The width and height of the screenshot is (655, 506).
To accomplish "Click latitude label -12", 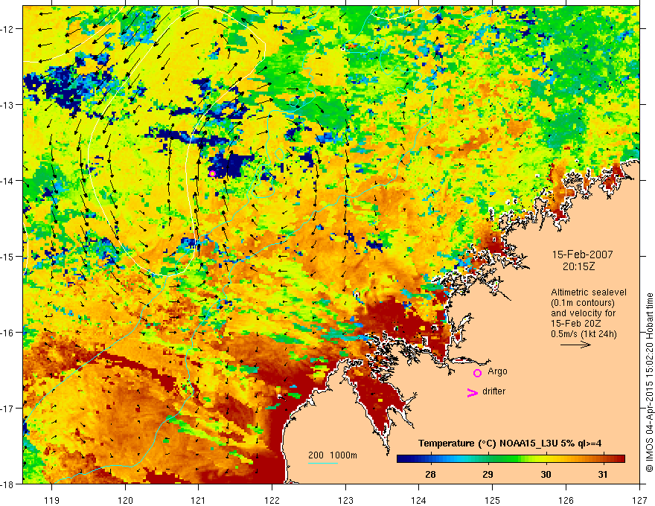I will (8, 29).
